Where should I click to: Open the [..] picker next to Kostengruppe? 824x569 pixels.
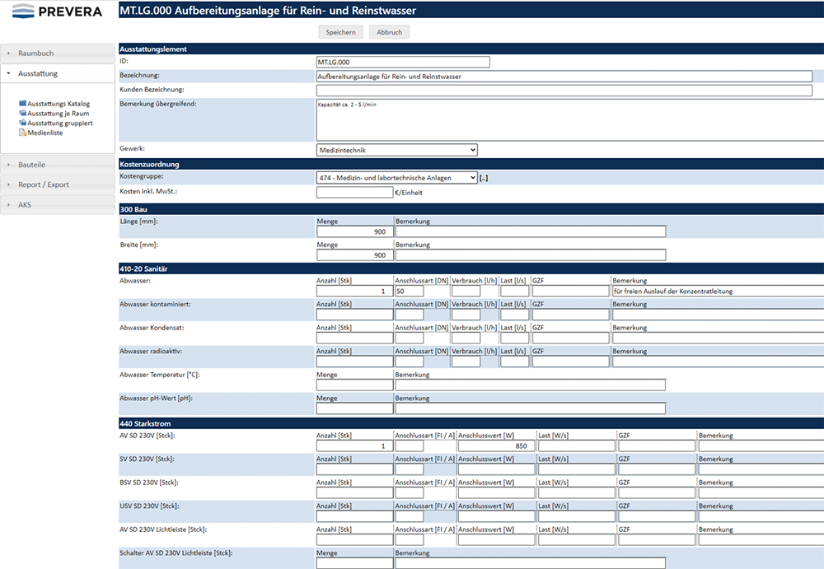[484, 178]
